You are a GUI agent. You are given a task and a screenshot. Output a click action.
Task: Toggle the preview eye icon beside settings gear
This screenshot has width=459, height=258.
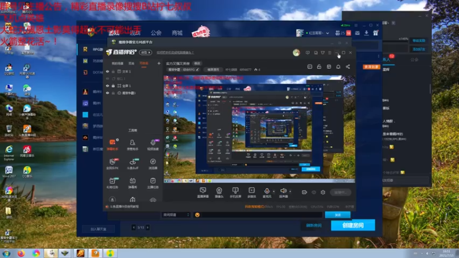pos(313,192)
